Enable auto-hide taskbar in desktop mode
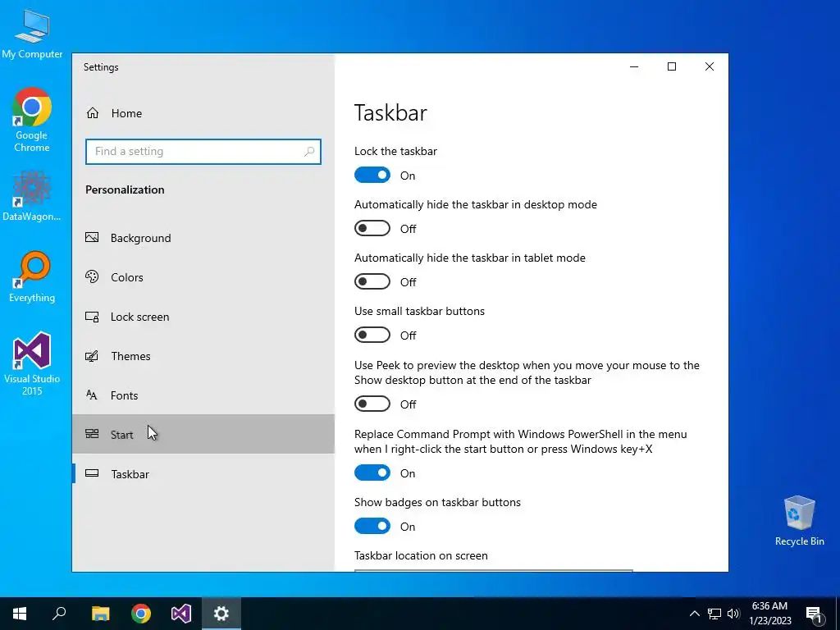 click(372, 229)
